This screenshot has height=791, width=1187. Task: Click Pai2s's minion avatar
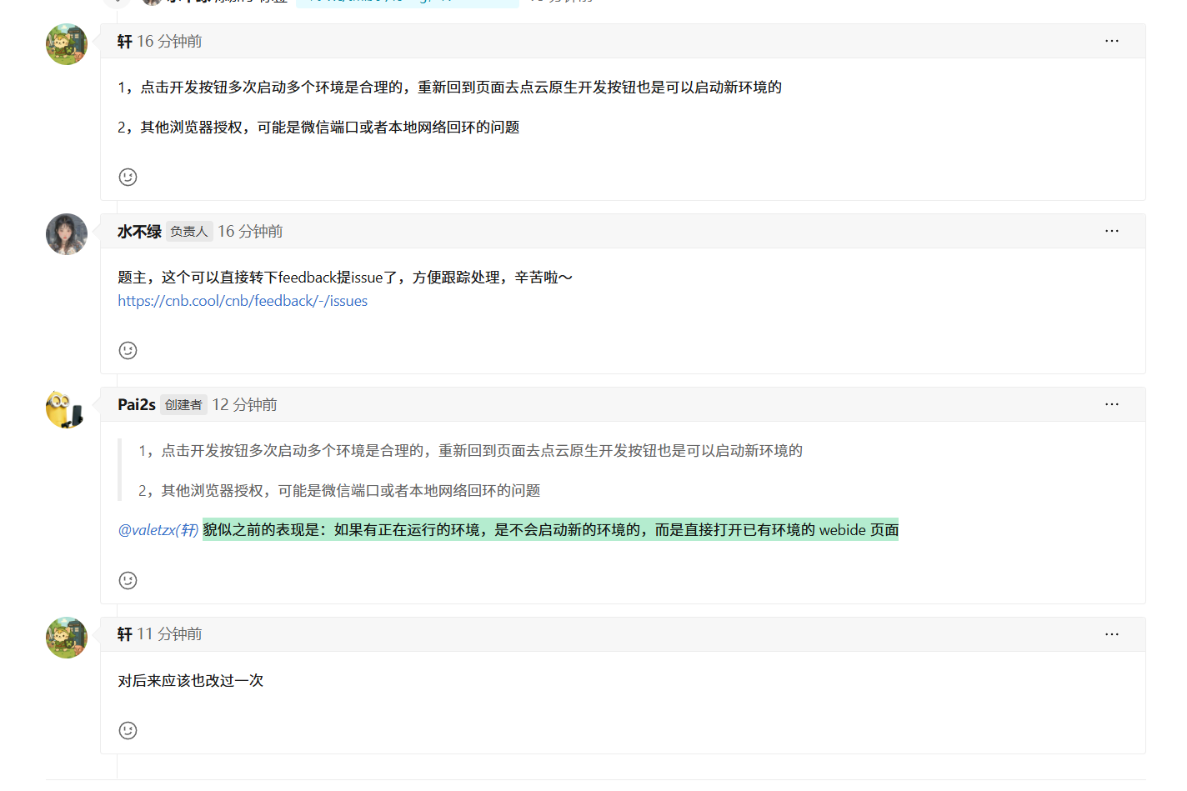tap(66, 408)
